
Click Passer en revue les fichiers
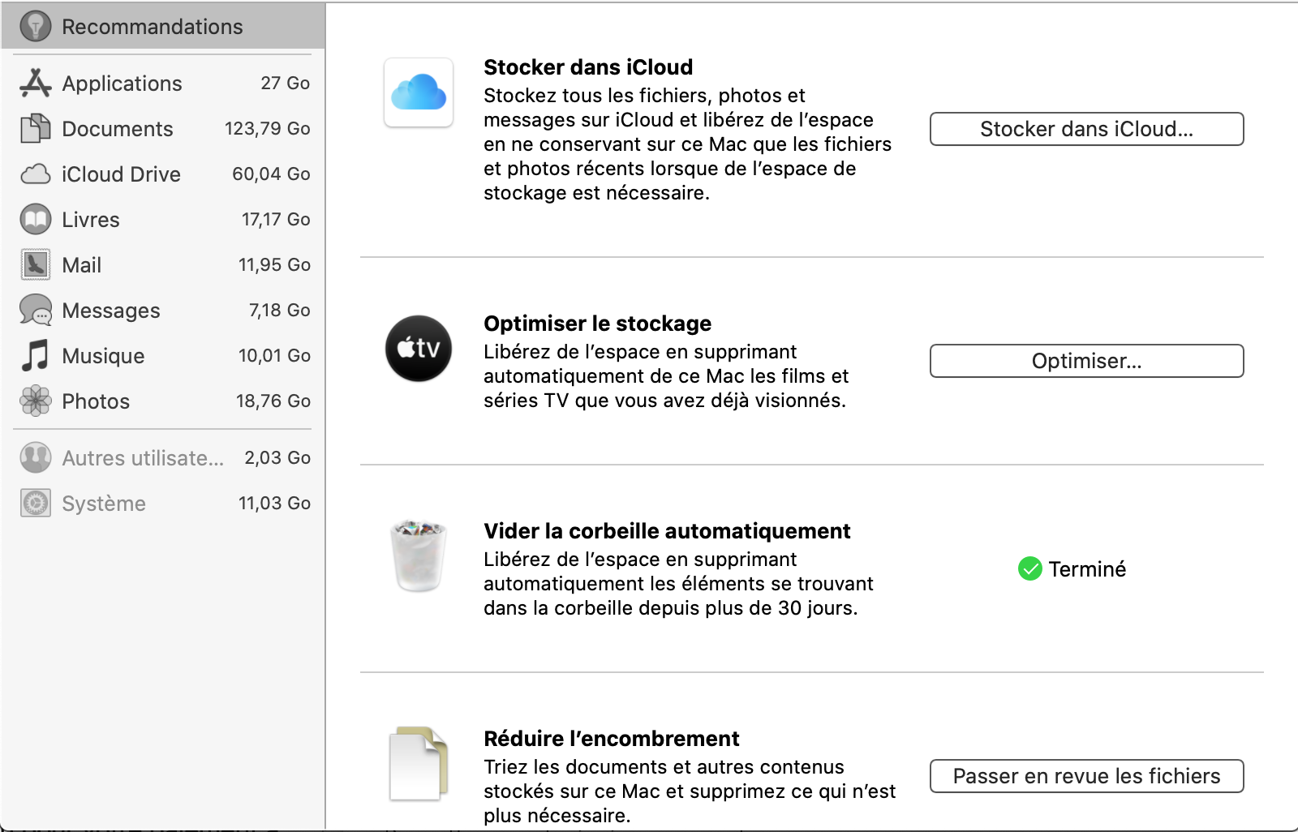(x=1086, y=776)
